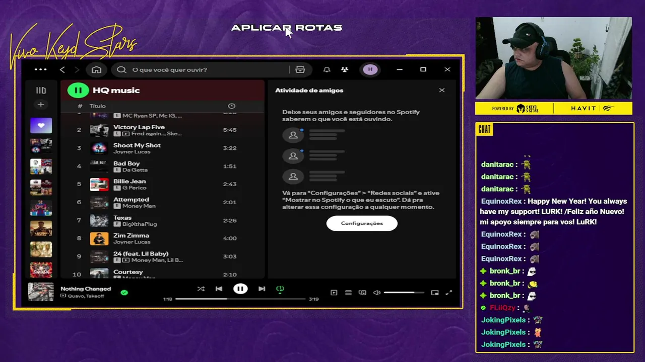Screen dimensions: 645x362
Task: Expand Your Library sidebar icon
Action: click(x=41, y=90)
